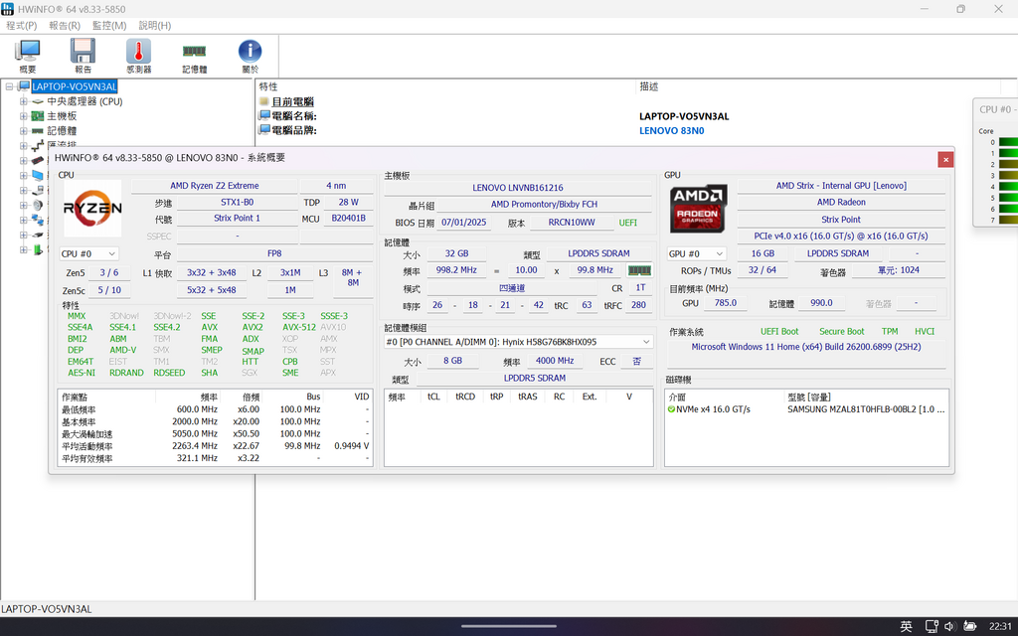Open the 感測器 thermometer sensors icon
Screen dimensions: 1018x636
[138, 56]
